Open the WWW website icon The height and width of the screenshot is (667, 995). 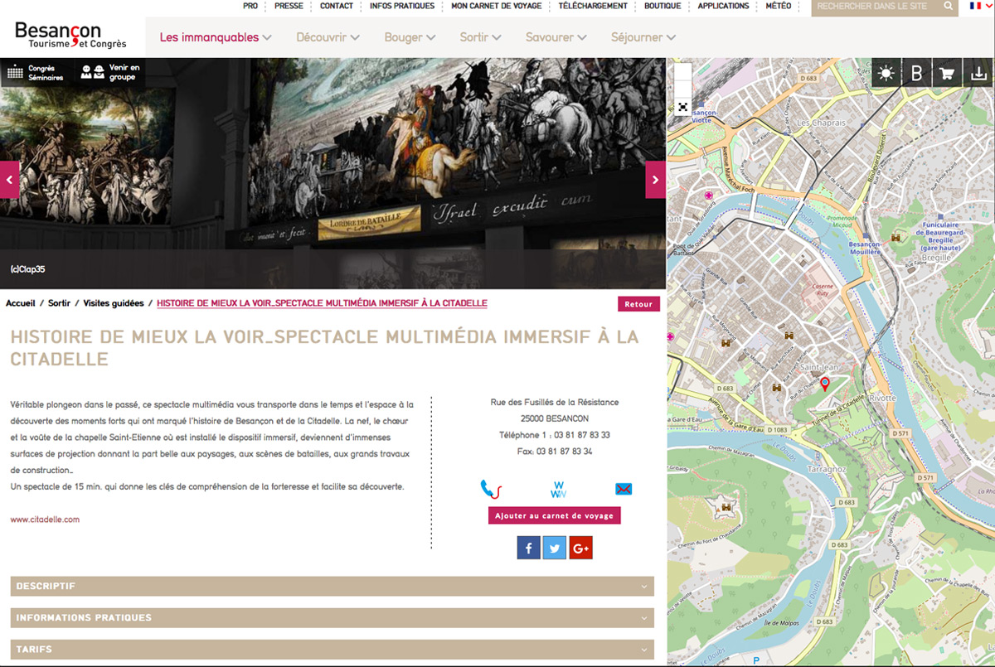click(x=558, y=489)
